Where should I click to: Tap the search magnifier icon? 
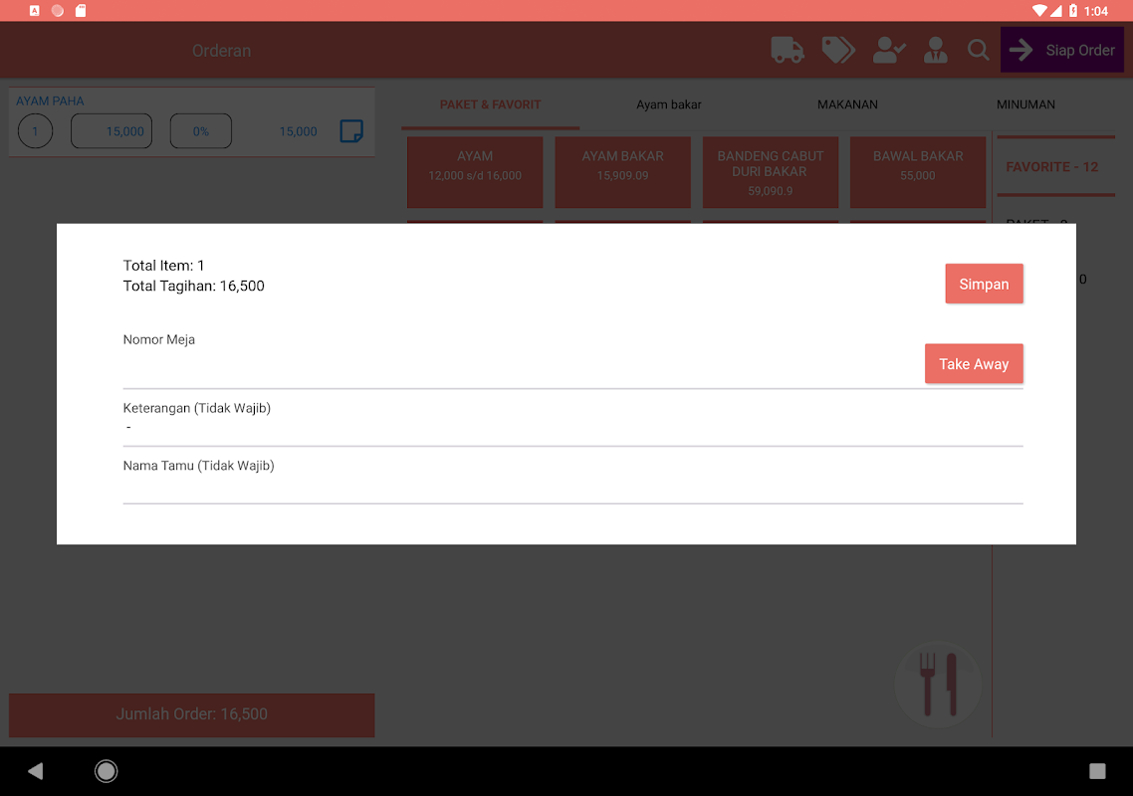click(x=979, y=50)
